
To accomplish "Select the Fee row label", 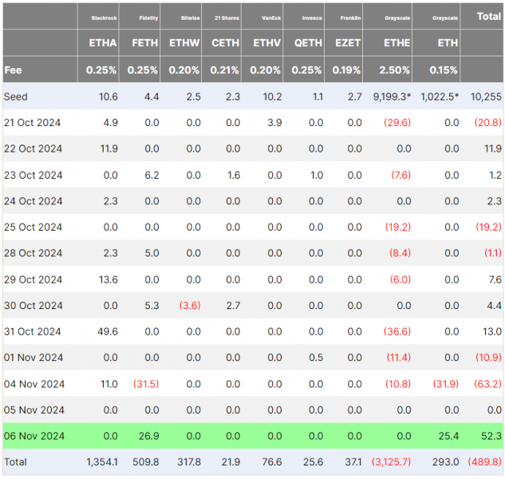I will pyautogui.click(x=13, y=70).
